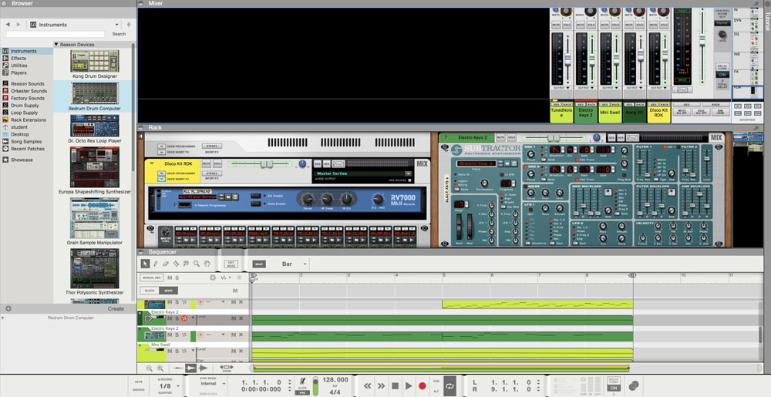Click the Create button in the browser
The image size is (771, 397).
[116, 308]
